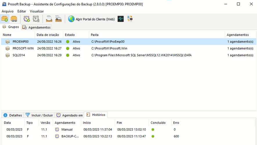Click the single document tray toolbar icon
This screenshot has height=145, width=257.
(x=49, y=19)
